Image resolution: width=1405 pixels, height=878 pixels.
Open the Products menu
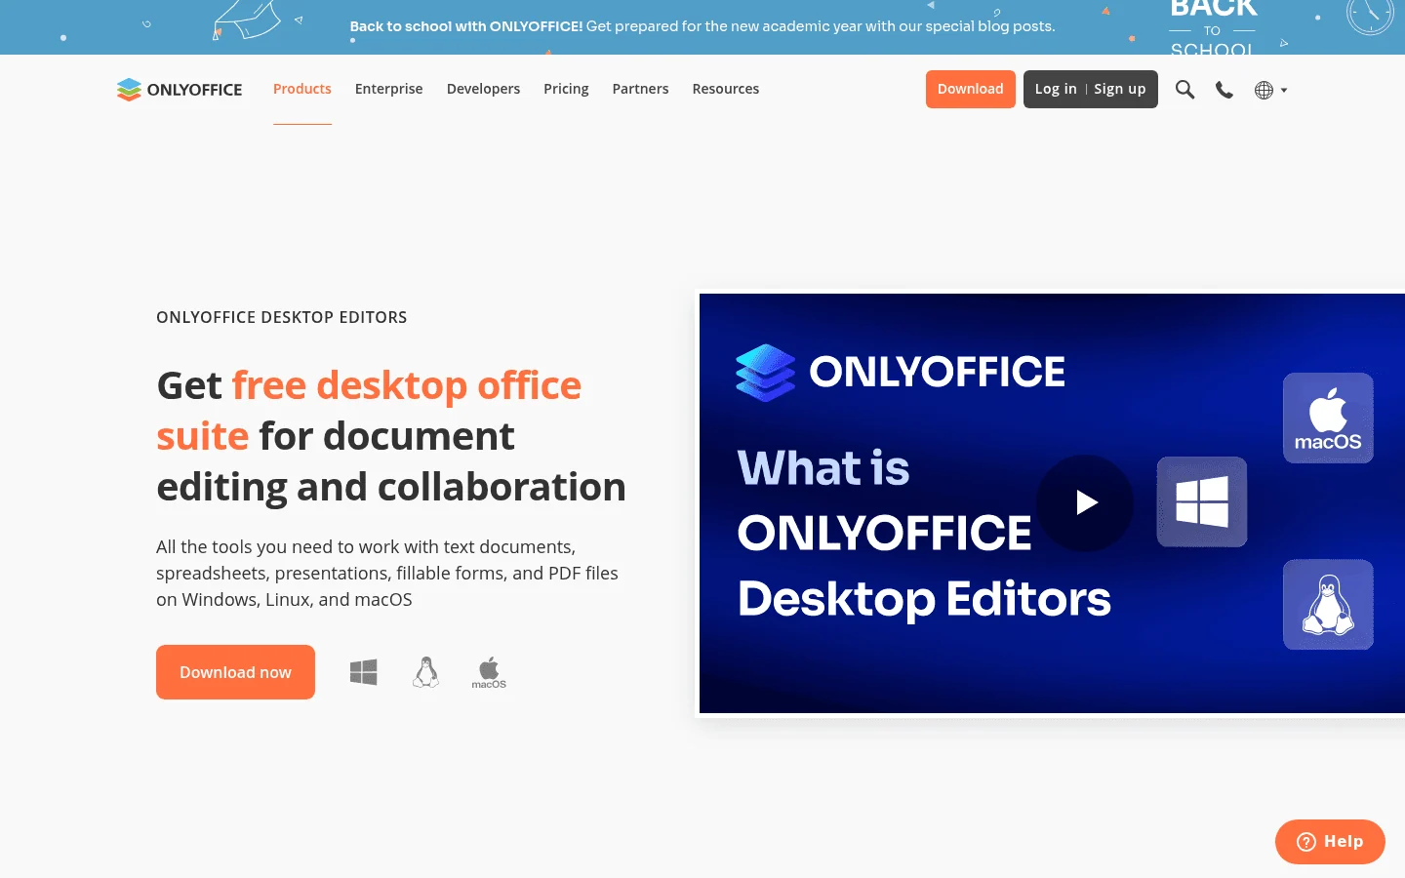[302, 89]
